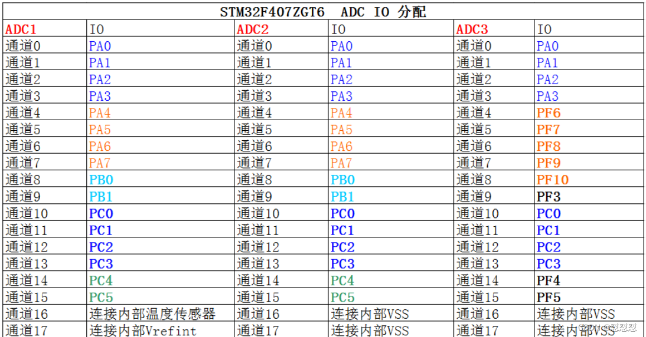Select orange PA5 under ADC2 IO
Screen dimensions: 646x337
pos(341,130)
